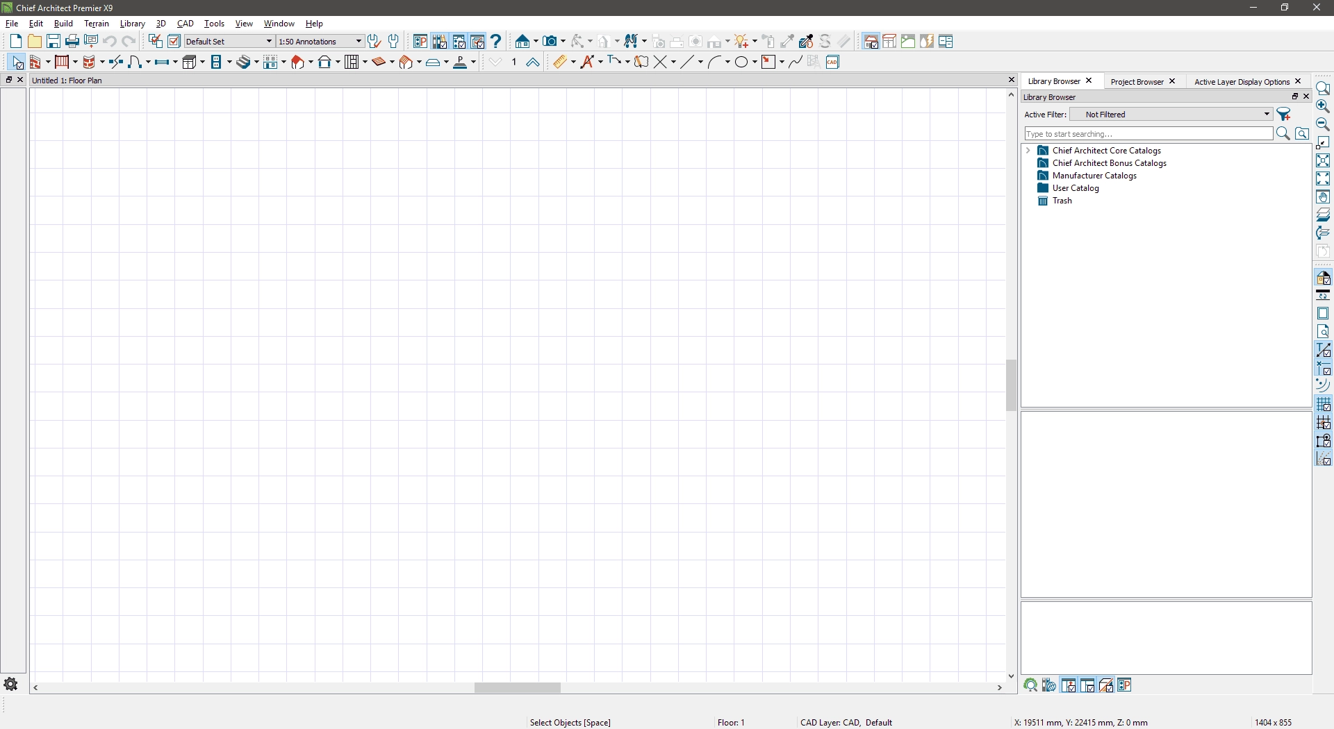The image size is (1334, 729).
Task: Click the library search magnifier button
Action: 1283,134
